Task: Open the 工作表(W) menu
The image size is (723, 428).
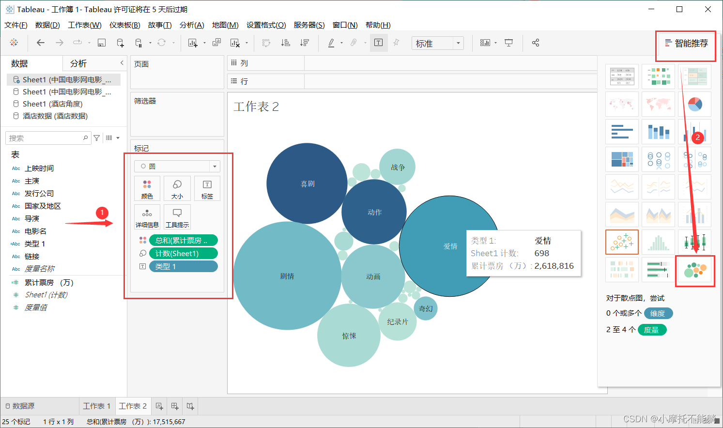Action: pos(85,25)
